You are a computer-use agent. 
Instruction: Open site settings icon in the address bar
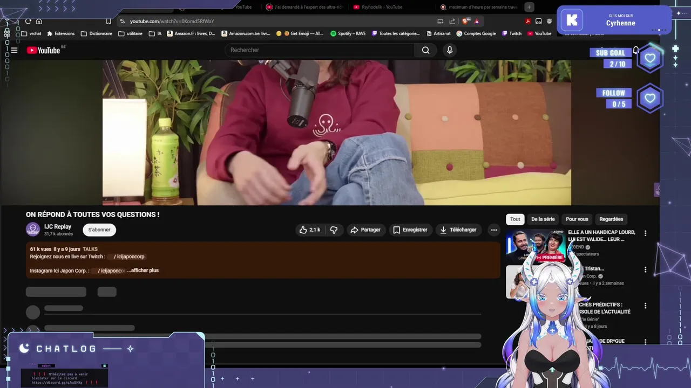pyautogui.click(x=123, y=21)
